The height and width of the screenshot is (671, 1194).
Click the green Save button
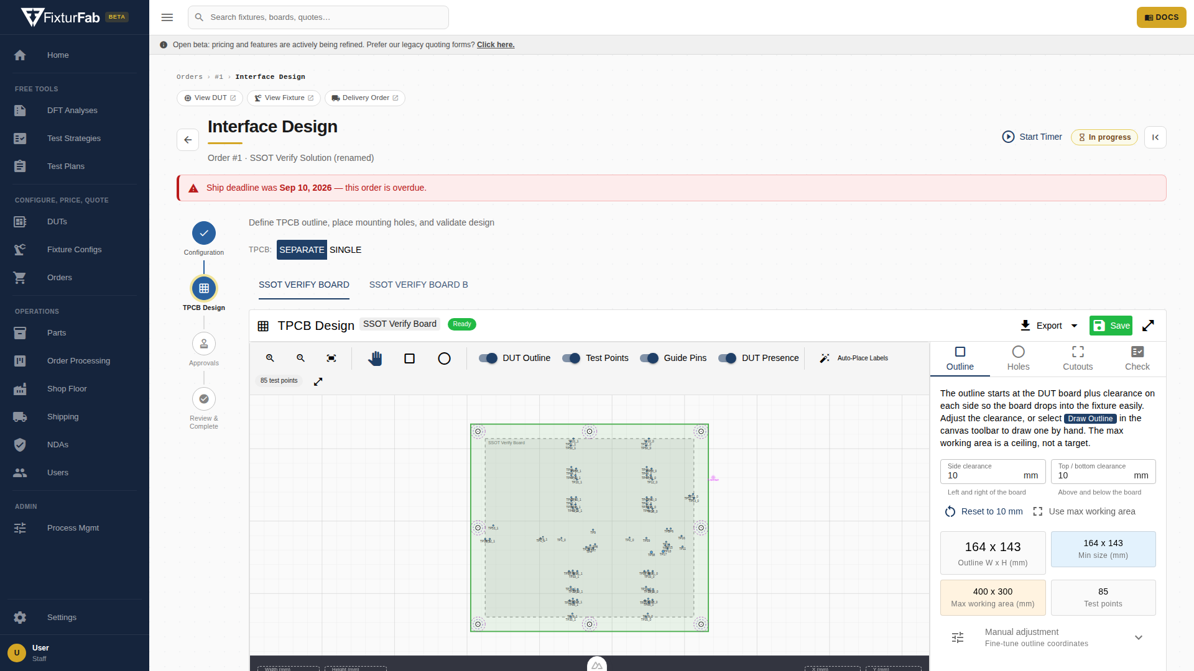pyautogui.click(x=1111, y=326)
